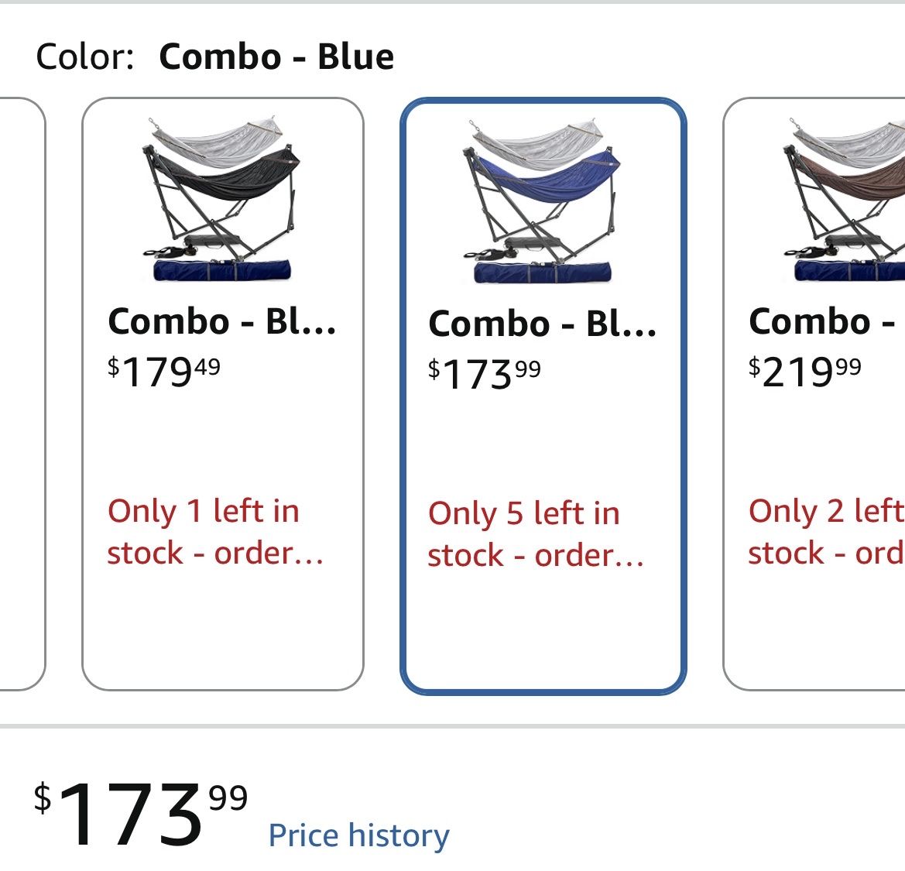
Task: Open the Price history link
Action: (x=358, y=836)
